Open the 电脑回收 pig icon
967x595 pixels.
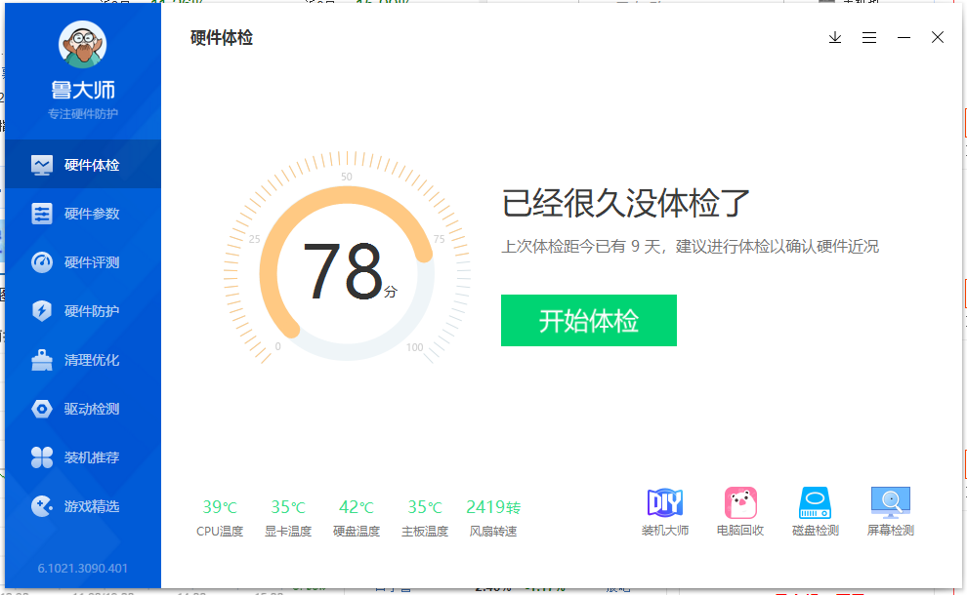pyautogui.click(x=740, y=503)
